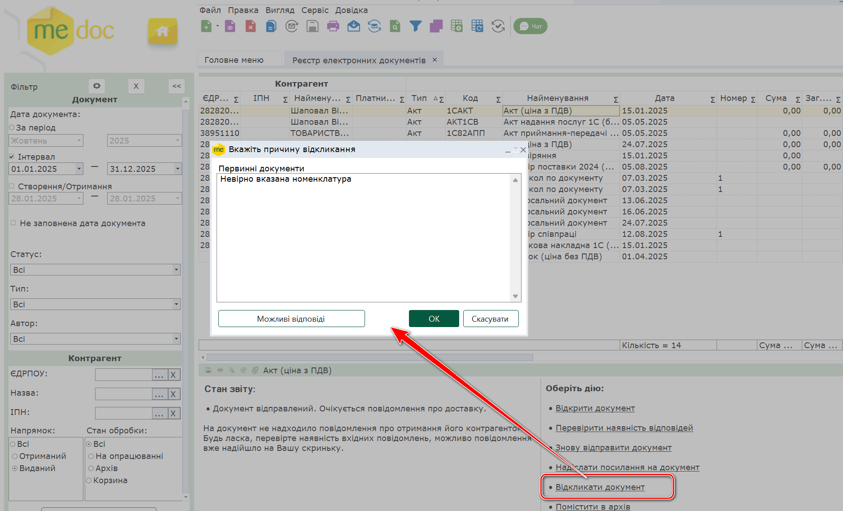The height and width of the screenshot is (511, 843).
Task: Click the copy document icon
Action: [271, 26]
